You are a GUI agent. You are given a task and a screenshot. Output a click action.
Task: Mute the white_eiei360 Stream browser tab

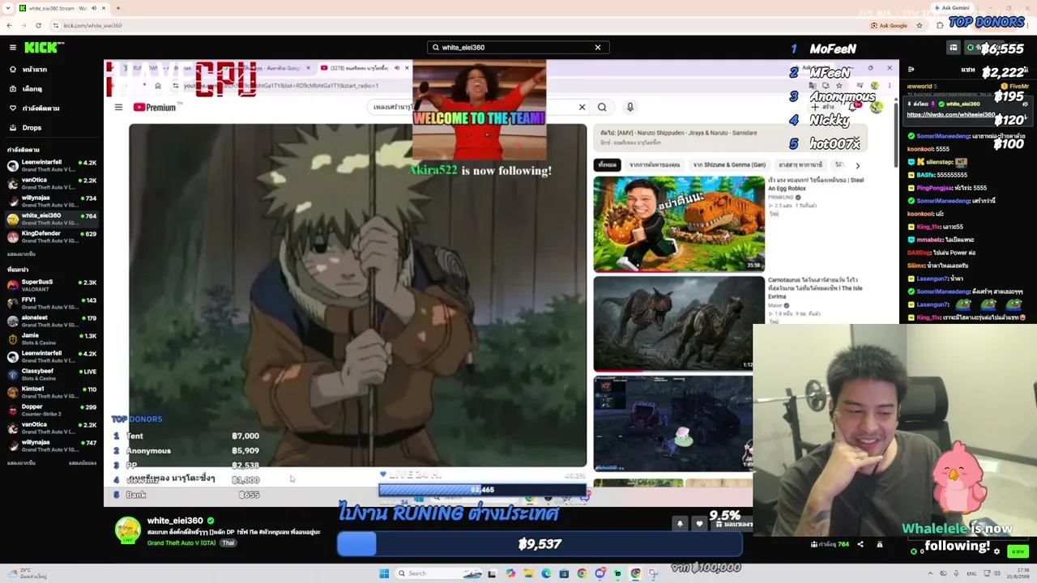coord(94,8)
